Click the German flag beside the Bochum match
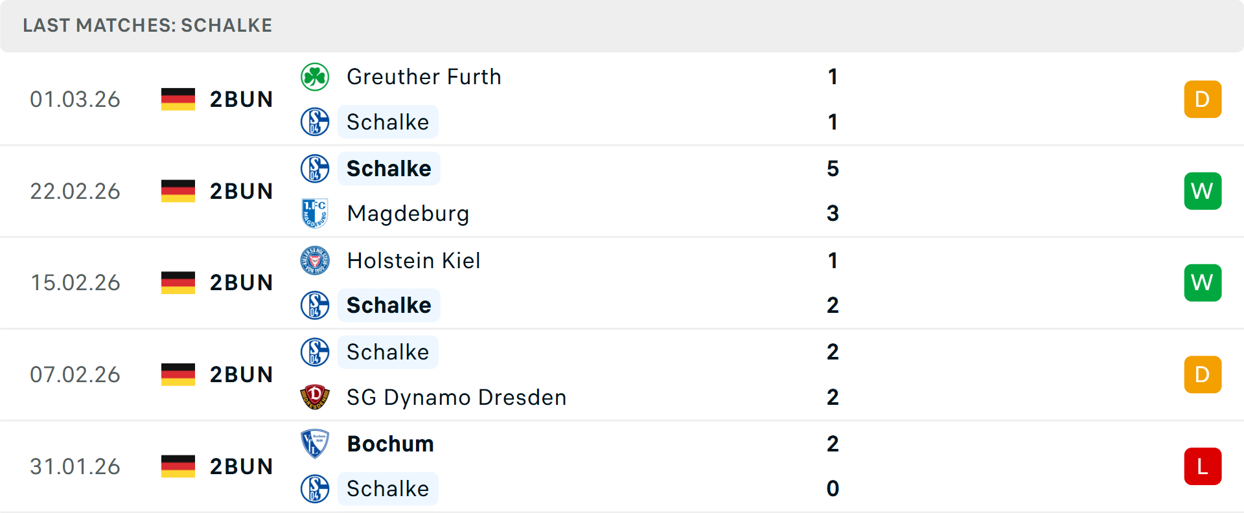The width and height of the screenshot is (1244, 513). 178,466
